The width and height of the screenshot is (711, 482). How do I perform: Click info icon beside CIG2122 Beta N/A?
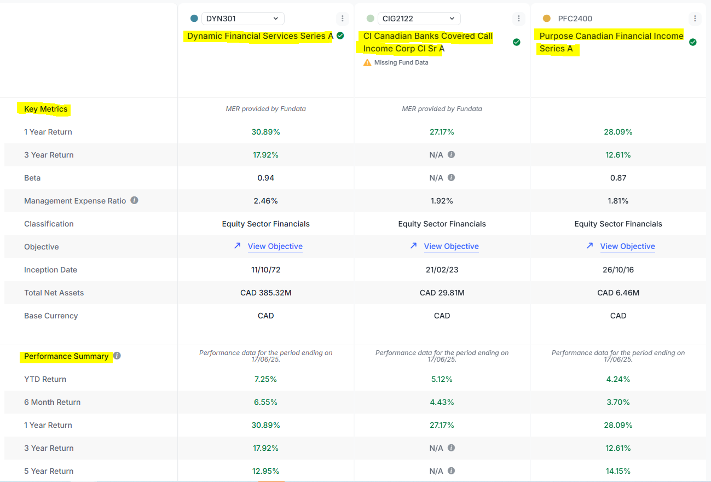tap(451, 178)
